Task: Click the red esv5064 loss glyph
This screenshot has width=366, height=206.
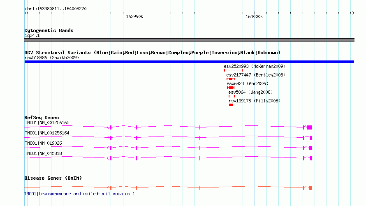Action: pos(232,96)
